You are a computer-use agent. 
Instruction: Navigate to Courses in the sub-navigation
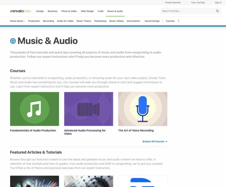pos(170,21)
